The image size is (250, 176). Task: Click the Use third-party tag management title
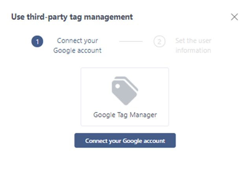[x=72, y=17]
